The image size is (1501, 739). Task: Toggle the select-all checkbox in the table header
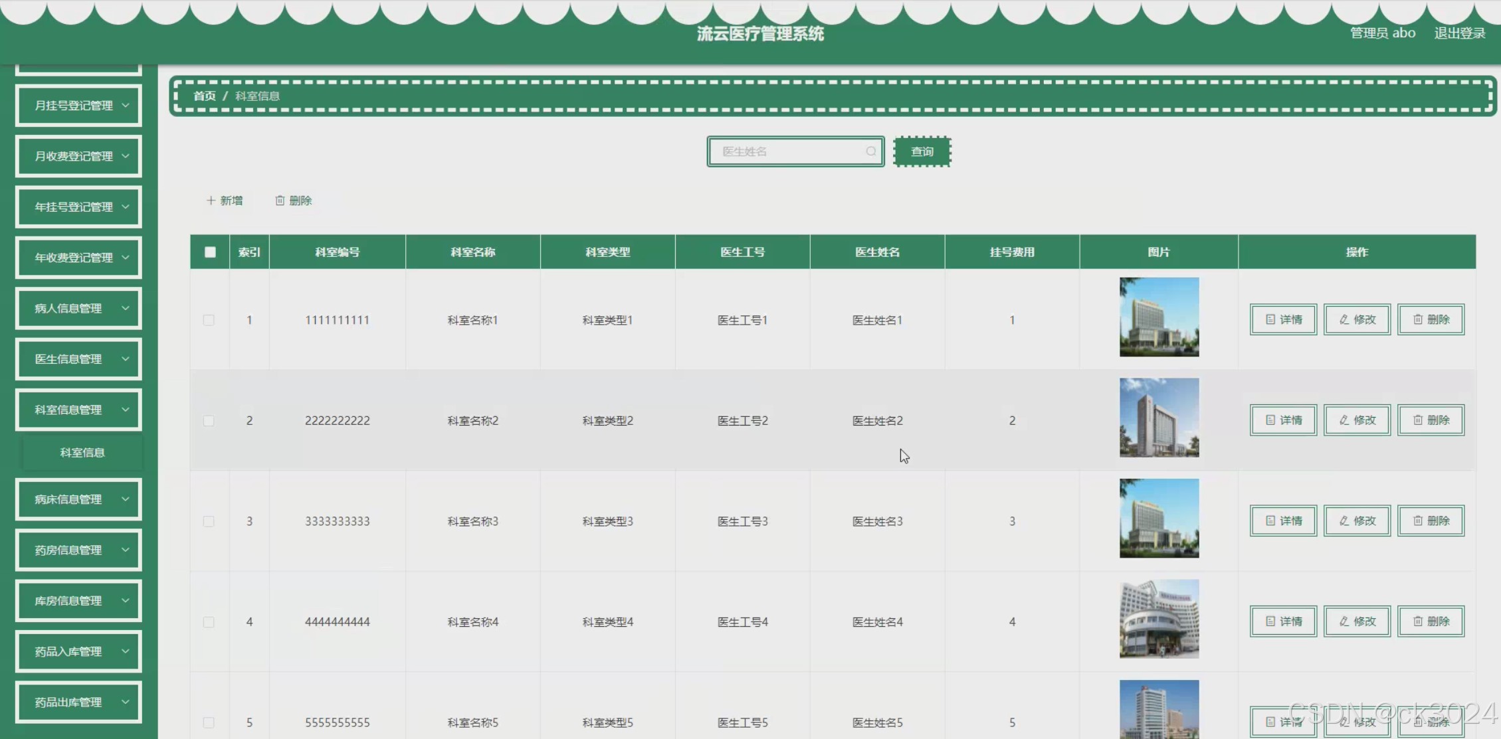point(210,252)
